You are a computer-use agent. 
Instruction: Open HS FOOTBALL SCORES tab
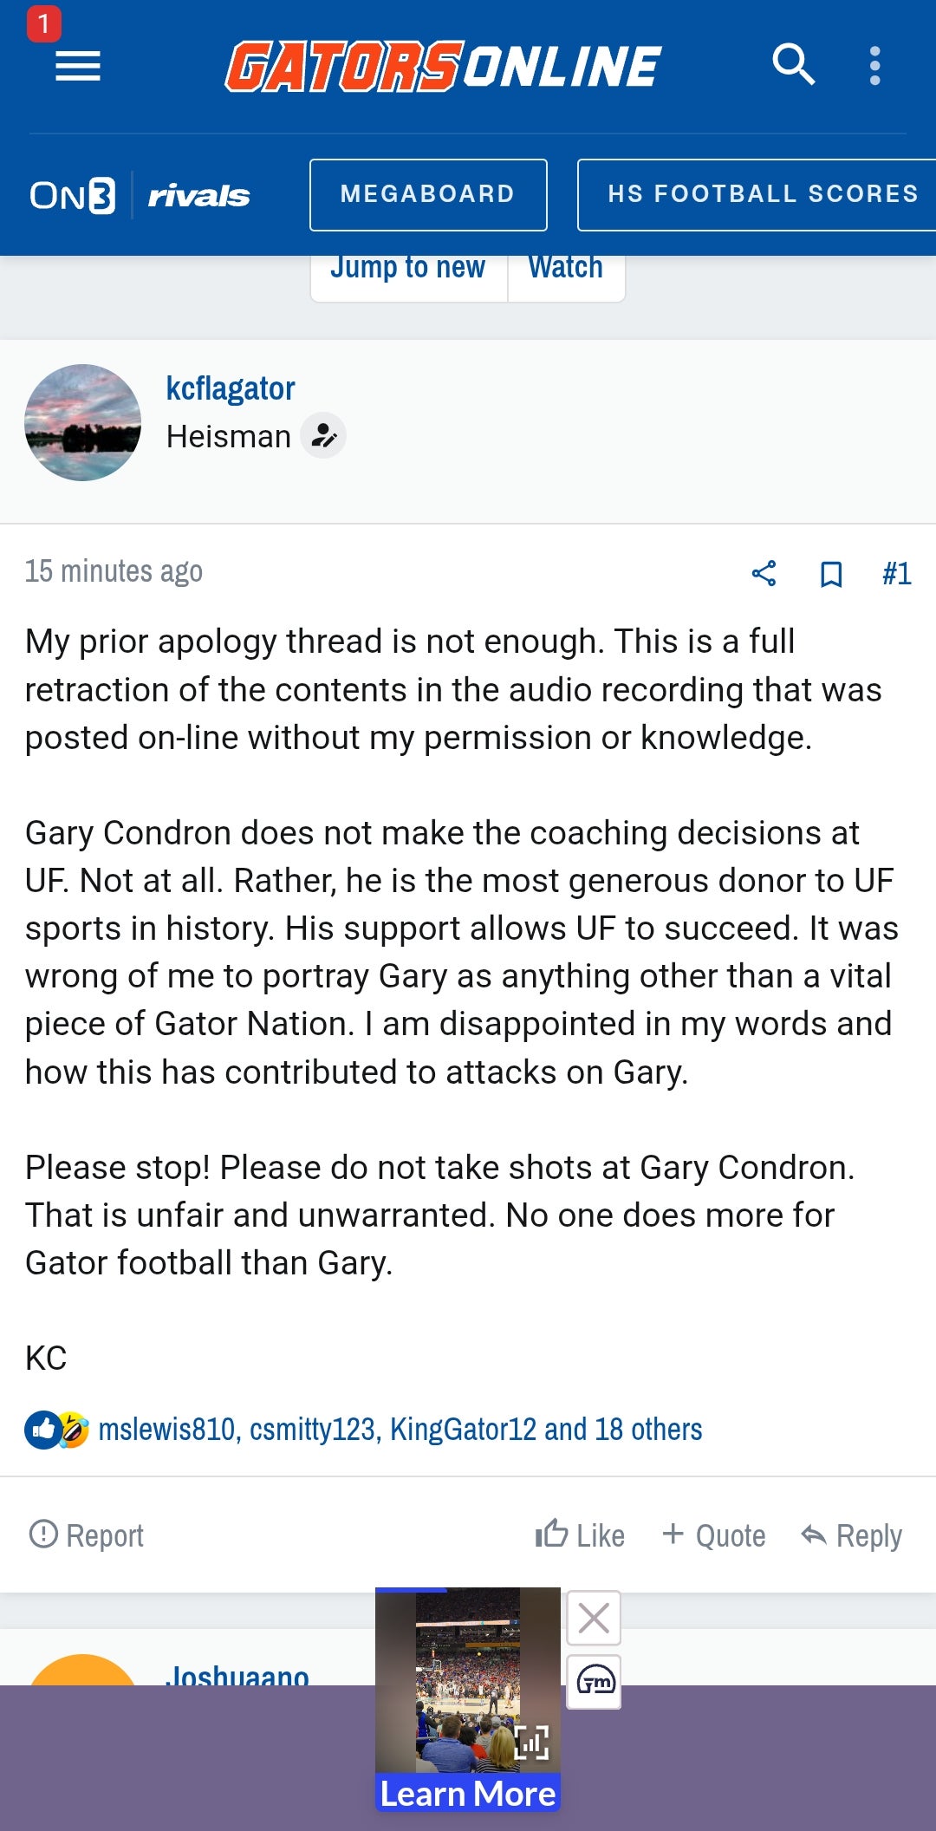tap(761, 194)
